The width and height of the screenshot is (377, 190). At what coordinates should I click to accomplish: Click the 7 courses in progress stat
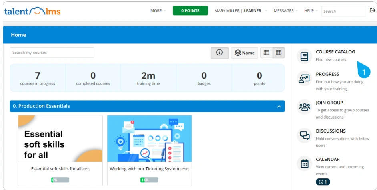pos(38,78)
